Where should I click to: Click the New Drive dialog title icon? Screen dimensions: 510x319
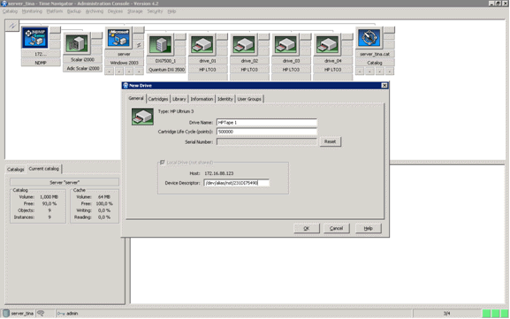tap(126, 86)
